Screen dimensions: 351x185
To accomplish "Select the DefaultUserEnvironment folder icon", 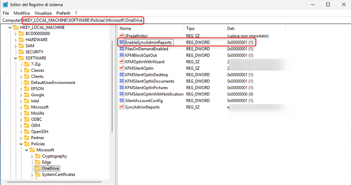I will pos(27,83).
